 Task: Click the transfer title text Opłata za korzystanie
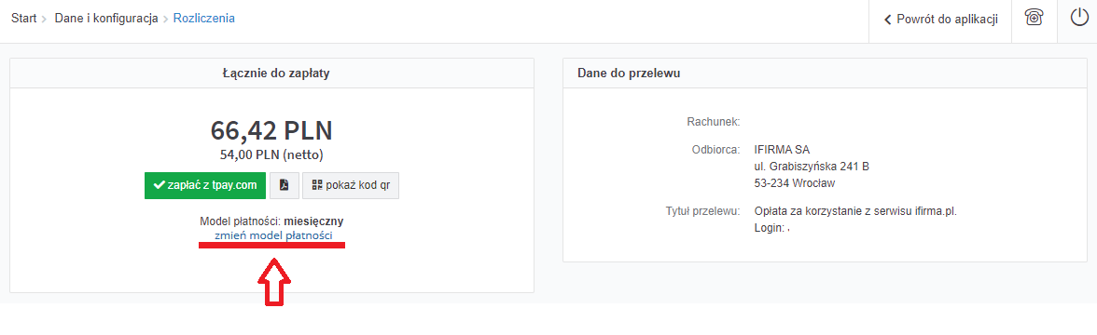(x=855, y=210)
